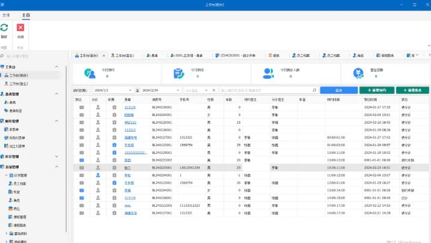431x243 pixels.
Task: Click the red Close (关闭) icon in ribbon
Action: coord(20,28)
